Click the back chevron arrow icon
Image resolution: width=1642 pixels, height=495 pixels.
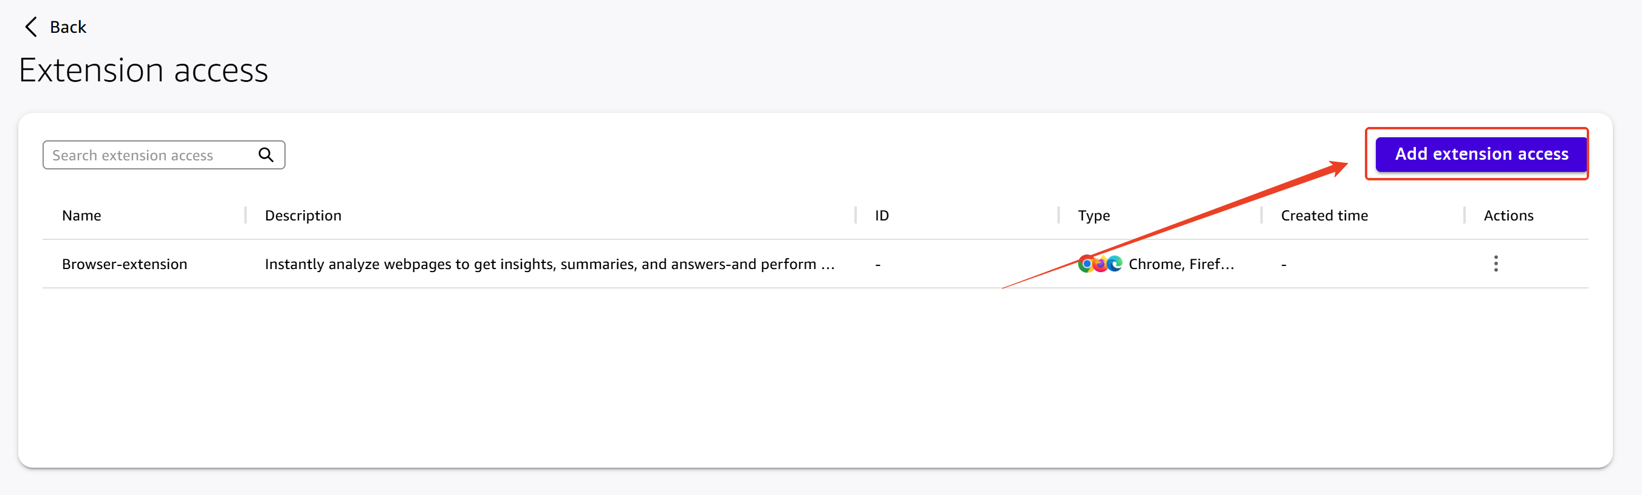click(30, 27)
